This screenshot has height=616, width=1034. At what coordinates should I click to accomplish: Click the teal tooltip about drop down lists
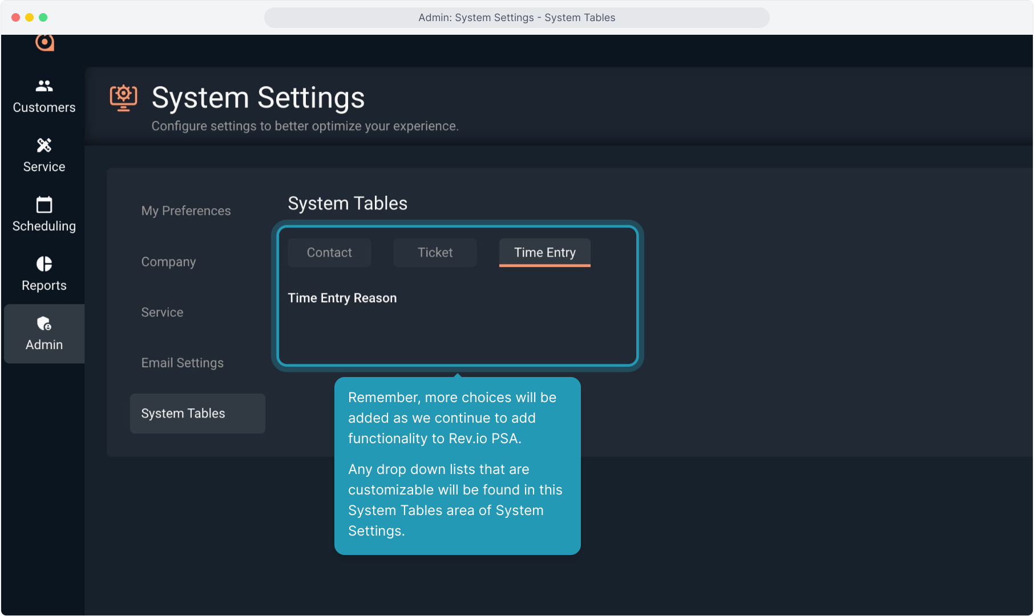(457, 465)
